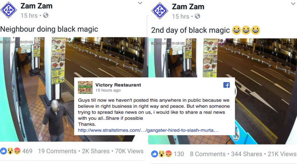
Task: Click the Like reaction icon under right post
Action: coord(154,154)
